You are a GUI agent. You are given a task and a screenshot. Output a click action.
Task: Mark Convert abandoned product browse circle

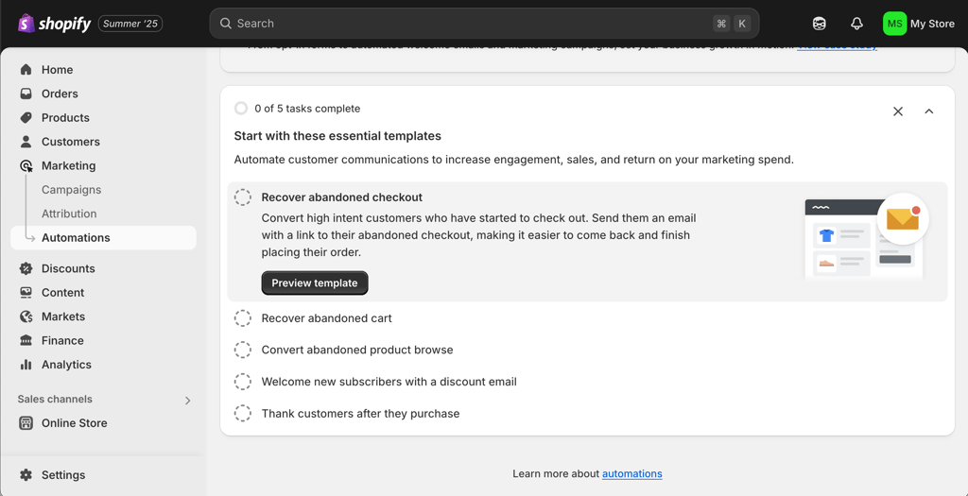point(243,350)
